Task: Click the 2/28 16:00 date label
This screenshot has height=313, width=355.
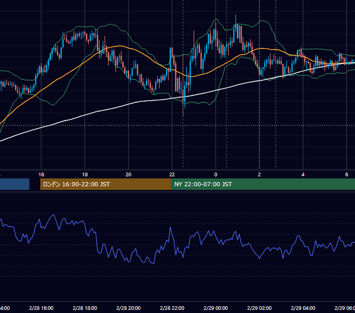Action: tap(41, 308)
